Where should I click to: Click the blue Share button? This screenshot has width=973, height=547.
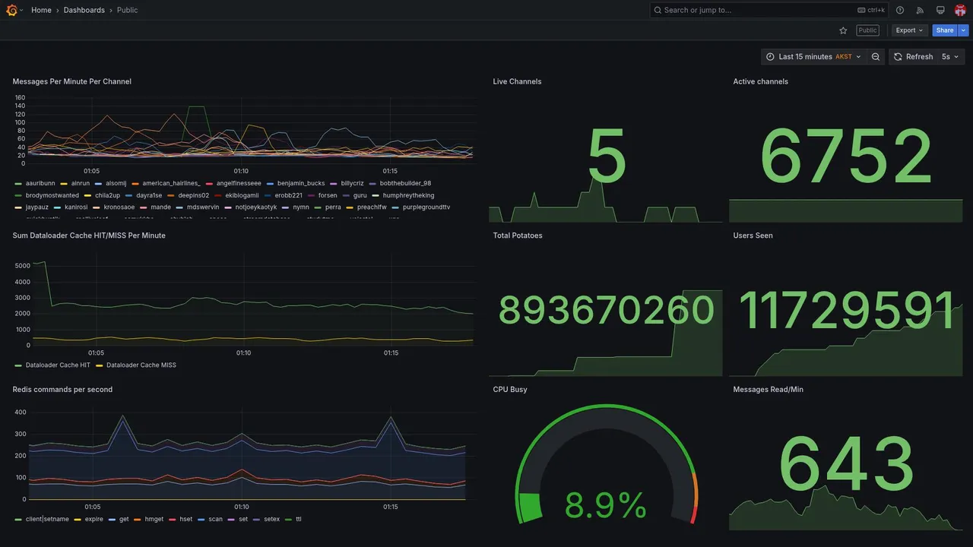945,30
